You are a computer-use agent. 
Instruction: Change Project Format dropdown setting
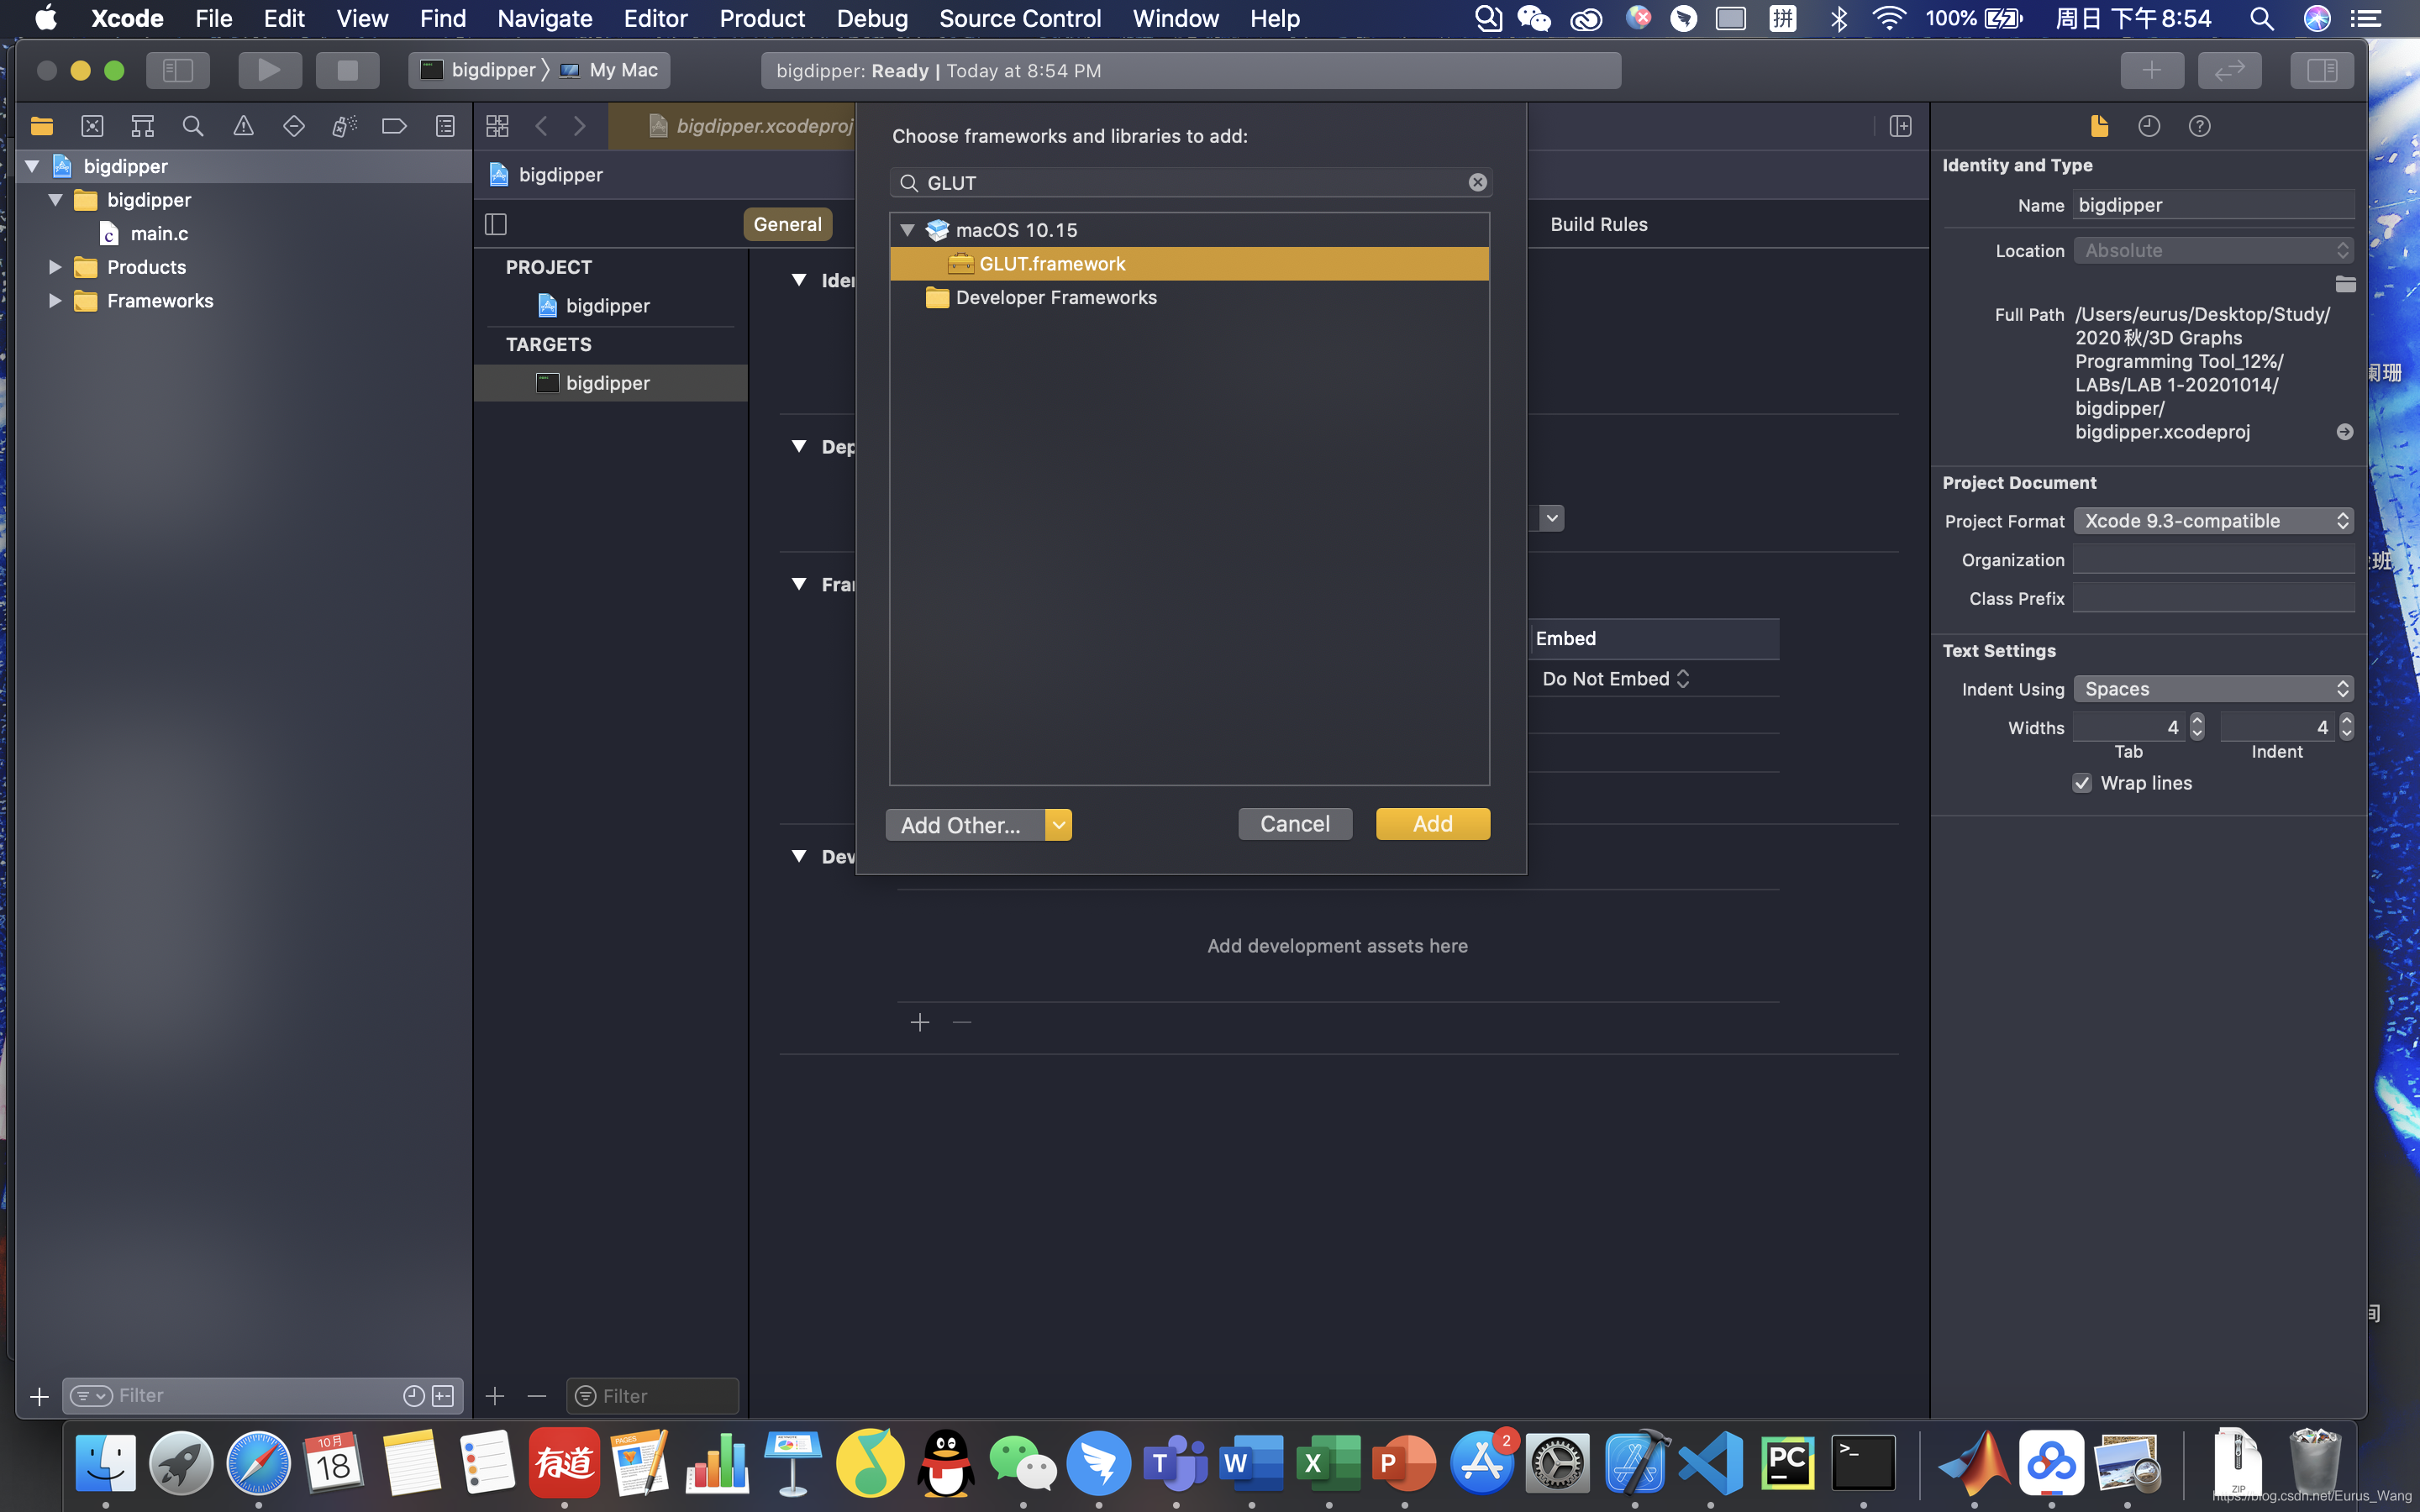[x=2212, y=521]
